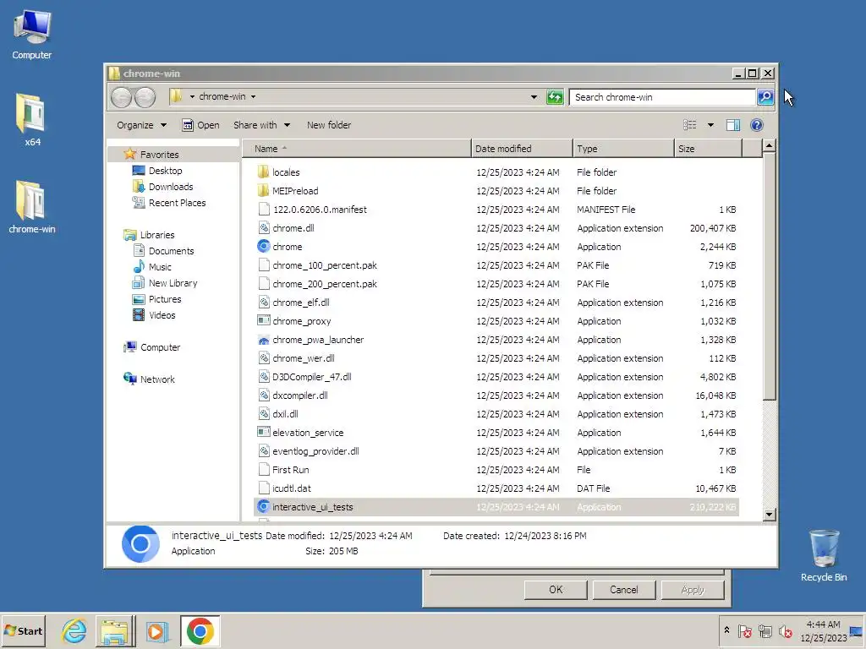The width and height of the screenshot is (866, 649).
Task: Sort by Type column header
Action: [623, 149]
